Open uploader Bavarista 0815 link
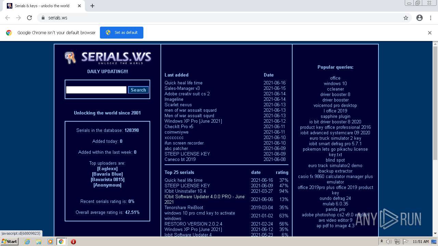This screenshot has width=438, height=246. [x=107, y=179]
